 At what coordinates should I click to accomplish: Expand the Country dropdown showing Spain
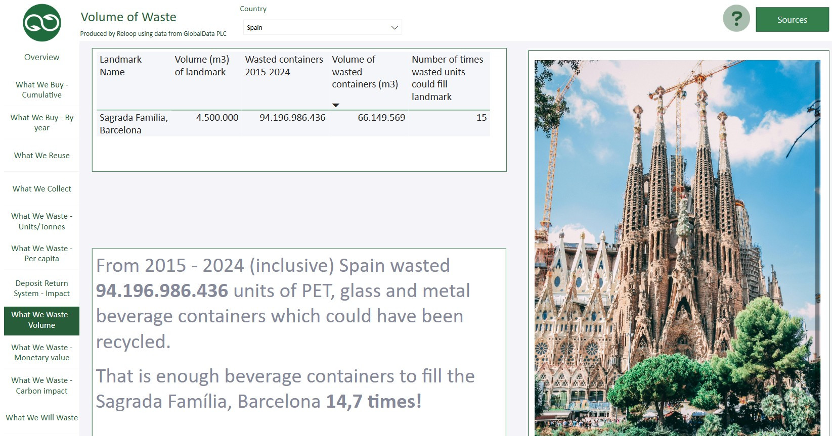(x=322, y=27)
